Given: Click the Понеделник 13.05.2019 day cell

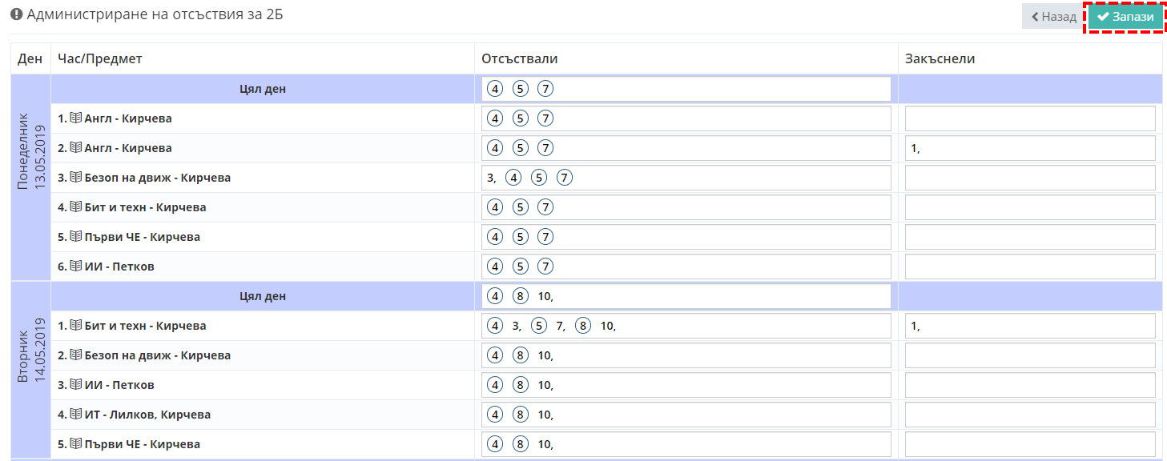Looking at the screenshot, I should point(30,178).
